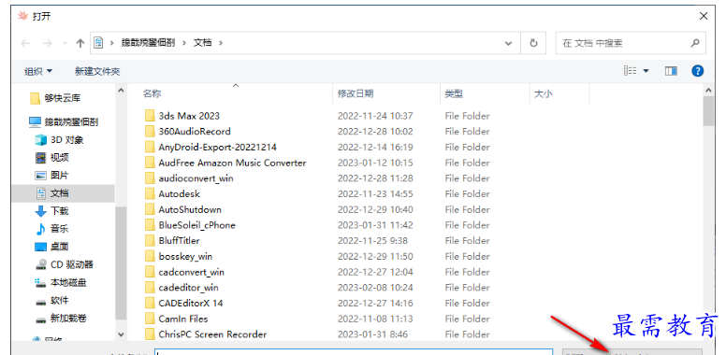726x355 pixels.
Task: Select the 3ds Max 2023 folder
Action: 189,116
